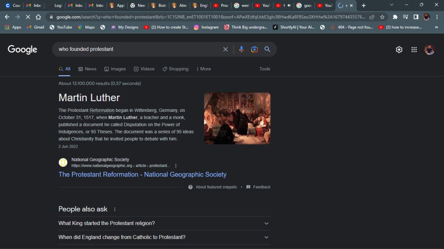Submit search with the magnifier icon
This screenshot has height=249, width=444.
click(267, 49)
